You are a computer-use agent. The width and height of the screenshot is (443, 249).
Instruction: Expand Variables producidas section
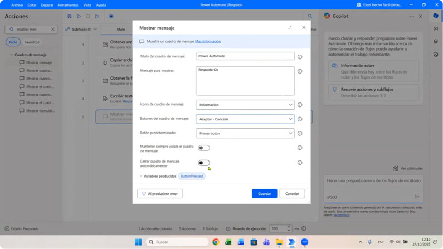coord(141,176)
